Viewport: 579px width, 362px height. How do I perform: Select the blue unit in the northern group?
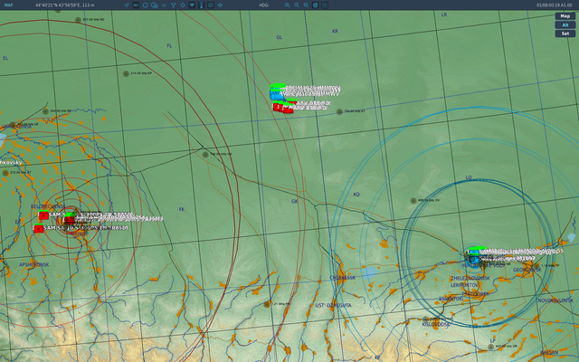pyautogui.click(x=275, y=95)
